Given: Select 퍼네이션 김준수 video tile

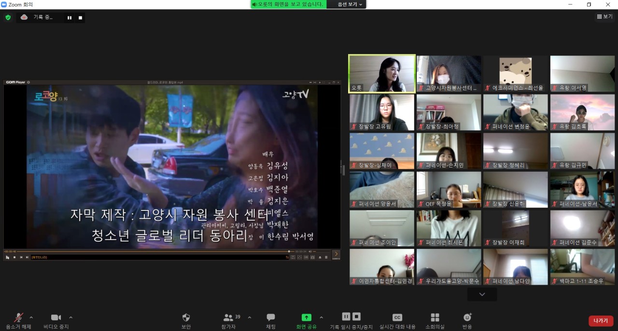Looking at the screenshot, I should point(583,228).
